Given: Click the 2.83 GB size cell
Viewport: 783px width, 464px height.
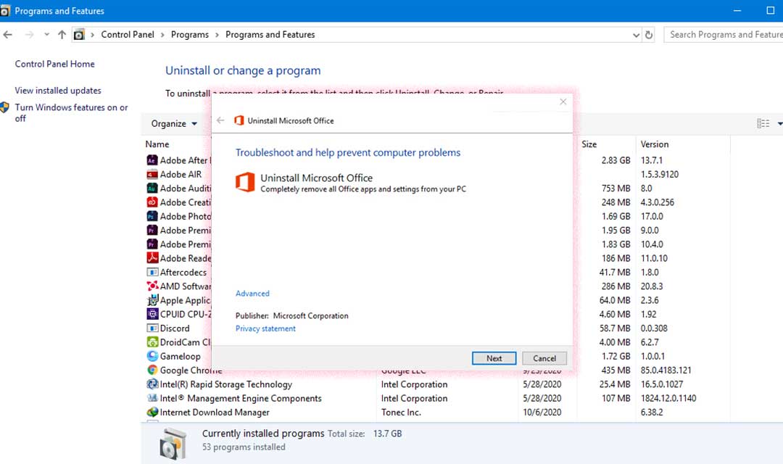Looking at the screenshot, I should pos(616,160).
